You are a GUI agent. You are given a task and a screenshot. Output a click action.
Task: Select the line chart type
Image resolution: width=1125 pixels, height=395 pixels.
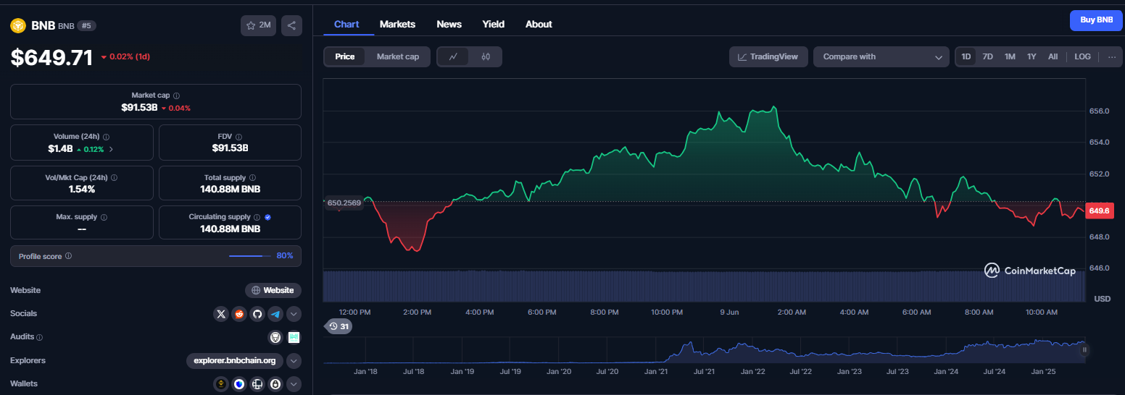[453, 56]
